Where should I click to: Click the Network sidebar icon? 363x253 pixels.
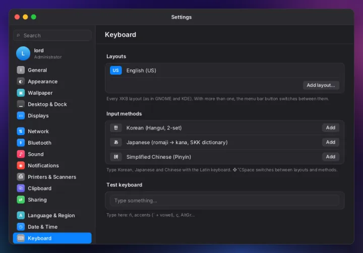21,131
